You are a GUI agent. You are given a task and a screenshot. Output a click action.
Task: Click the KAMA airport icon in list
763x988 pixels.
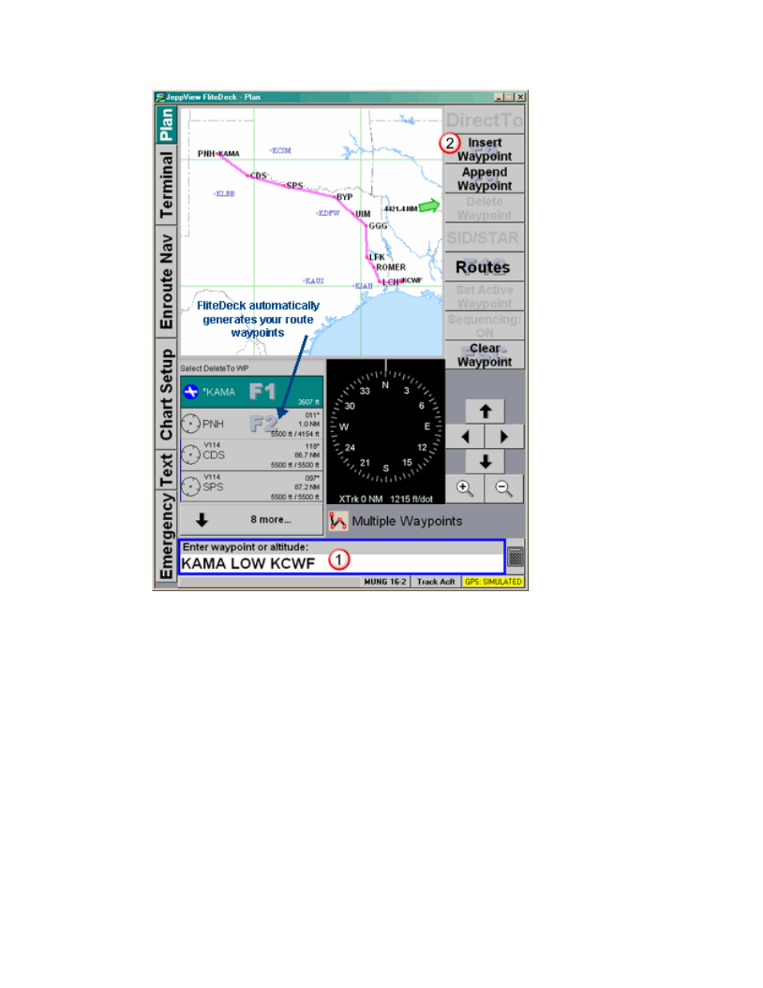pyautogui.click(x=190, y=392)
